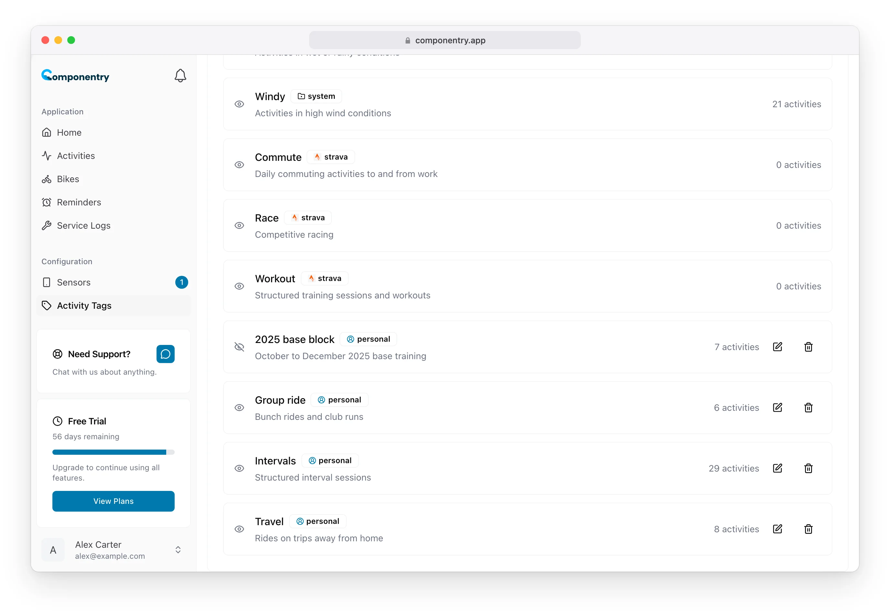This screenshot has width=890, height=613.
Task: Click the strava badge next to Race
Action: [x=308, y=217]
